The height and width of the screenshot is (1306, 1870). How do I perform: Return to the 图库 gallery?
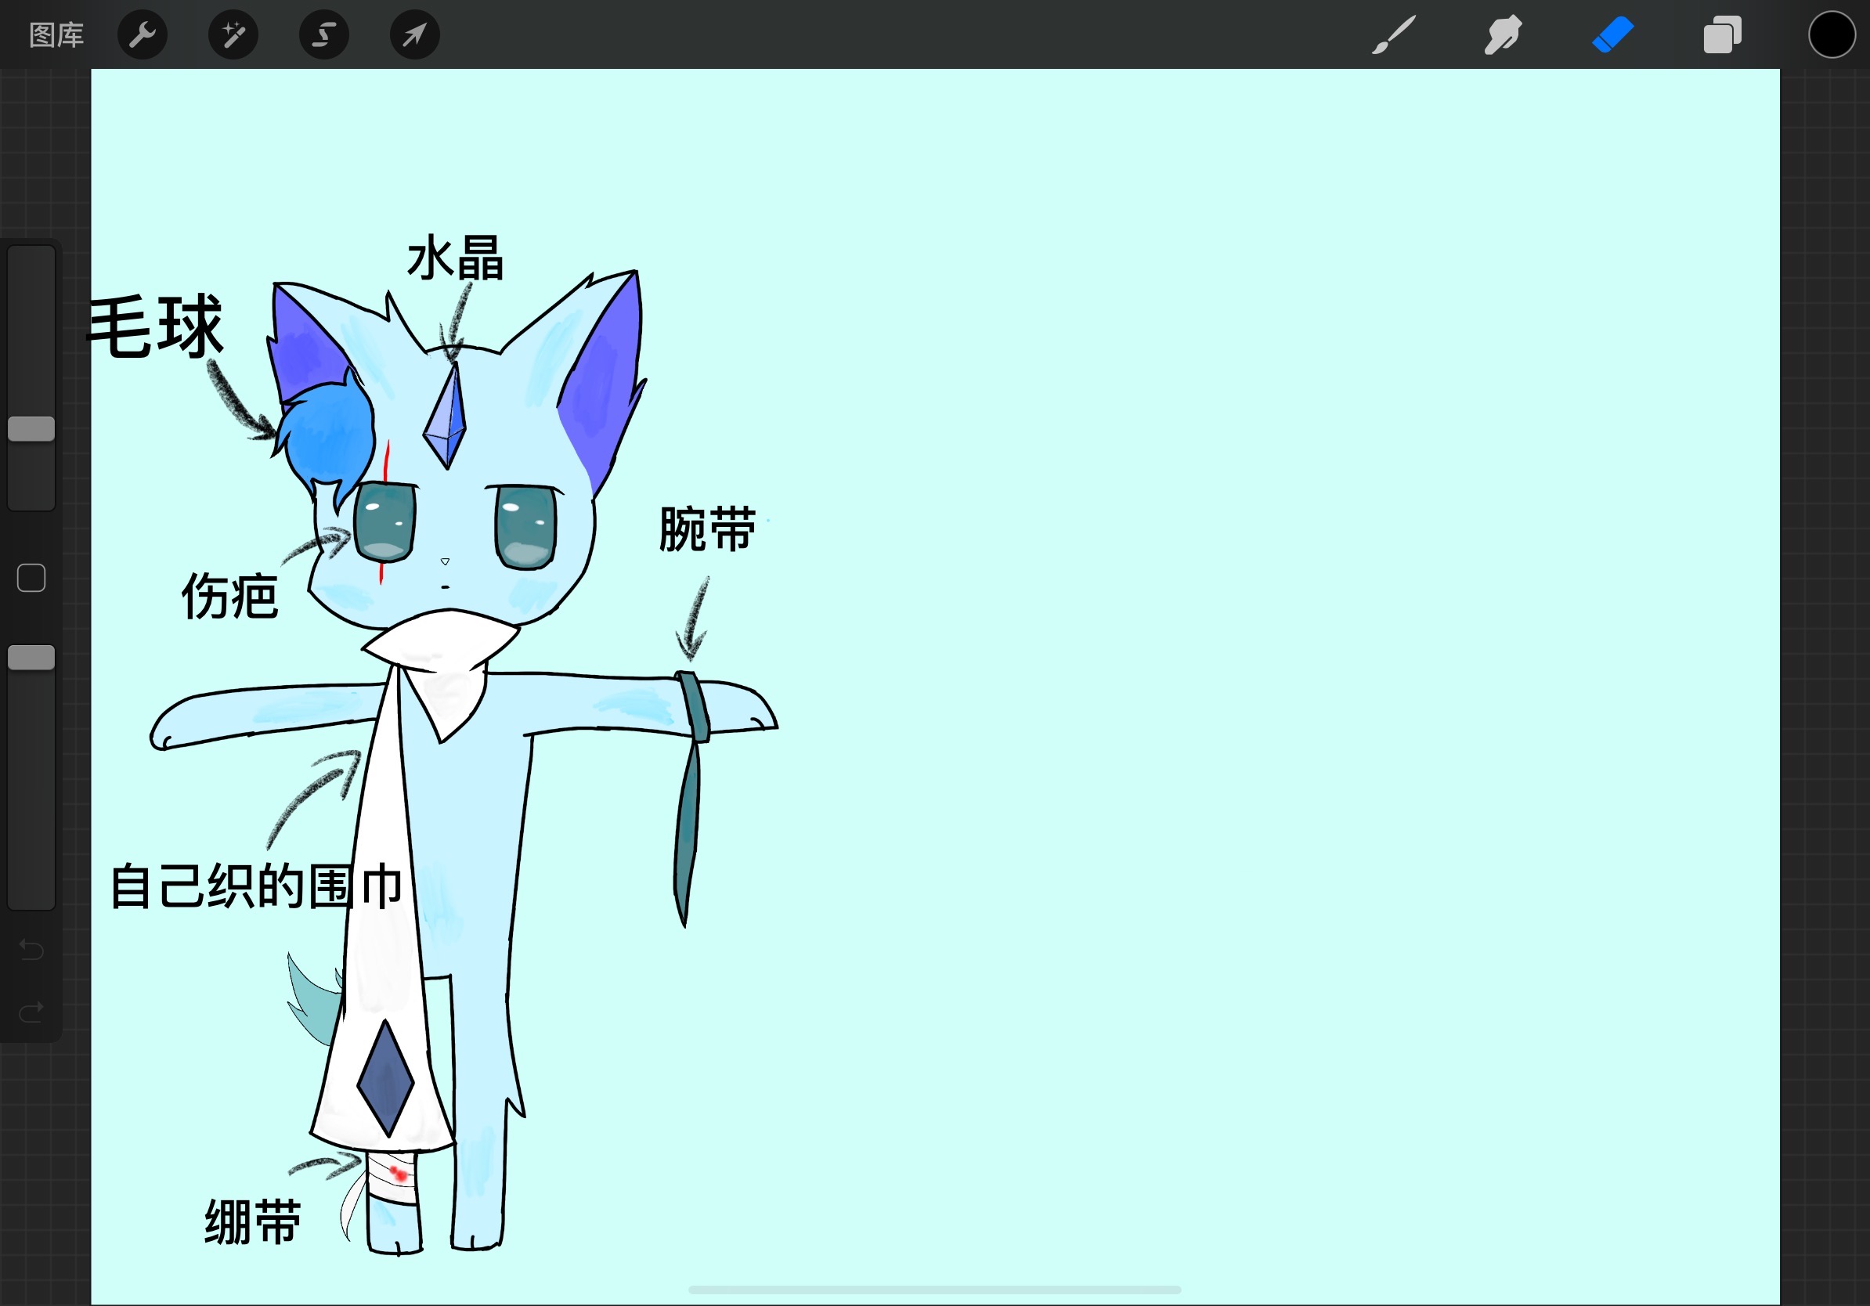tap(56, 34)
